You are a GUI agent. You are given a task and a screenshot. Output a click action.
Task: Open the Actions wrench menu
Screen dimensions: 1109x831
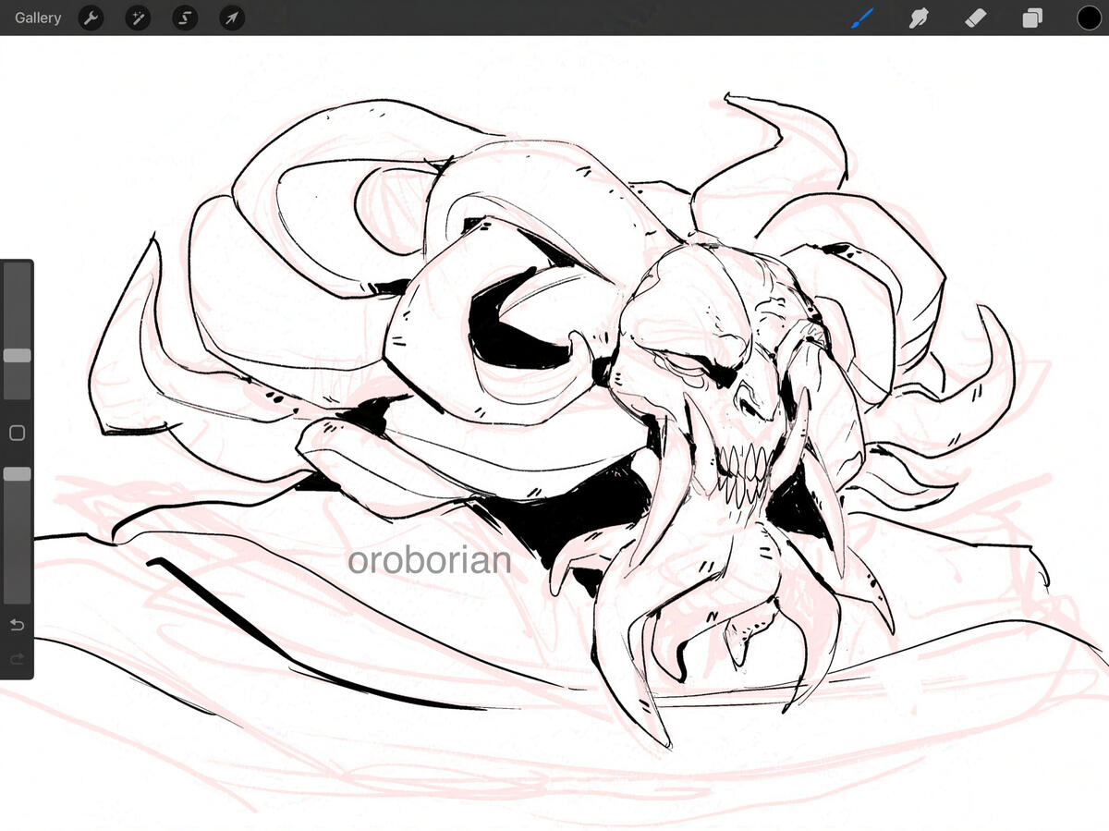91,18
